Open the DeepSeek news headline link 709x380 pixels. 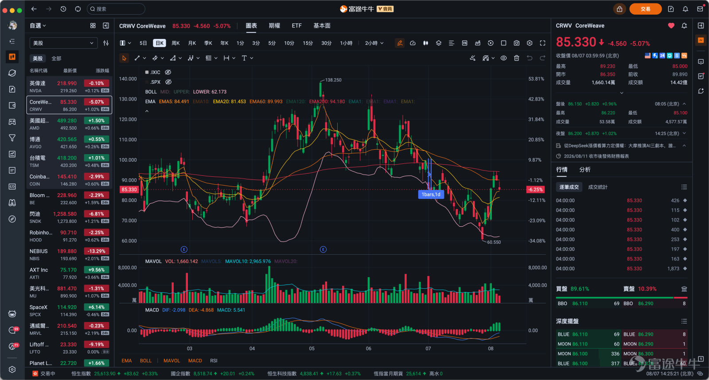[x=620, y=145]
